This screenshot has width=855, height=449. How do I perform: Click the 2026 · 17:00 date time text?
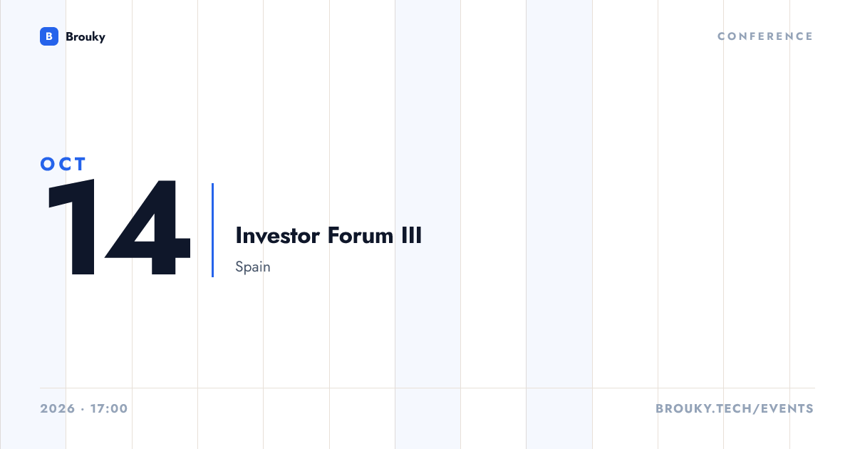coord(84,408)
